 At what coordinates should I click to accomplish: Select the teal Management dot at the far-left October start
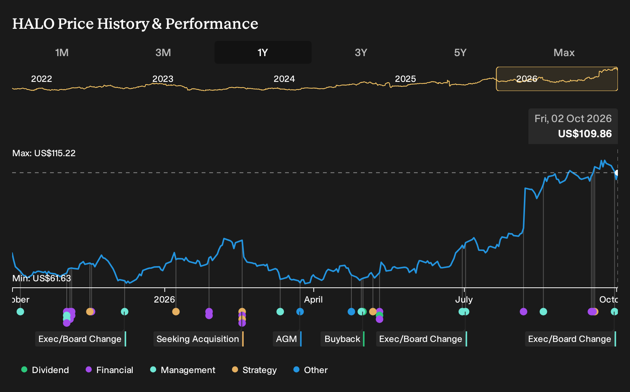pyautogui.click(x=20, y=312)
